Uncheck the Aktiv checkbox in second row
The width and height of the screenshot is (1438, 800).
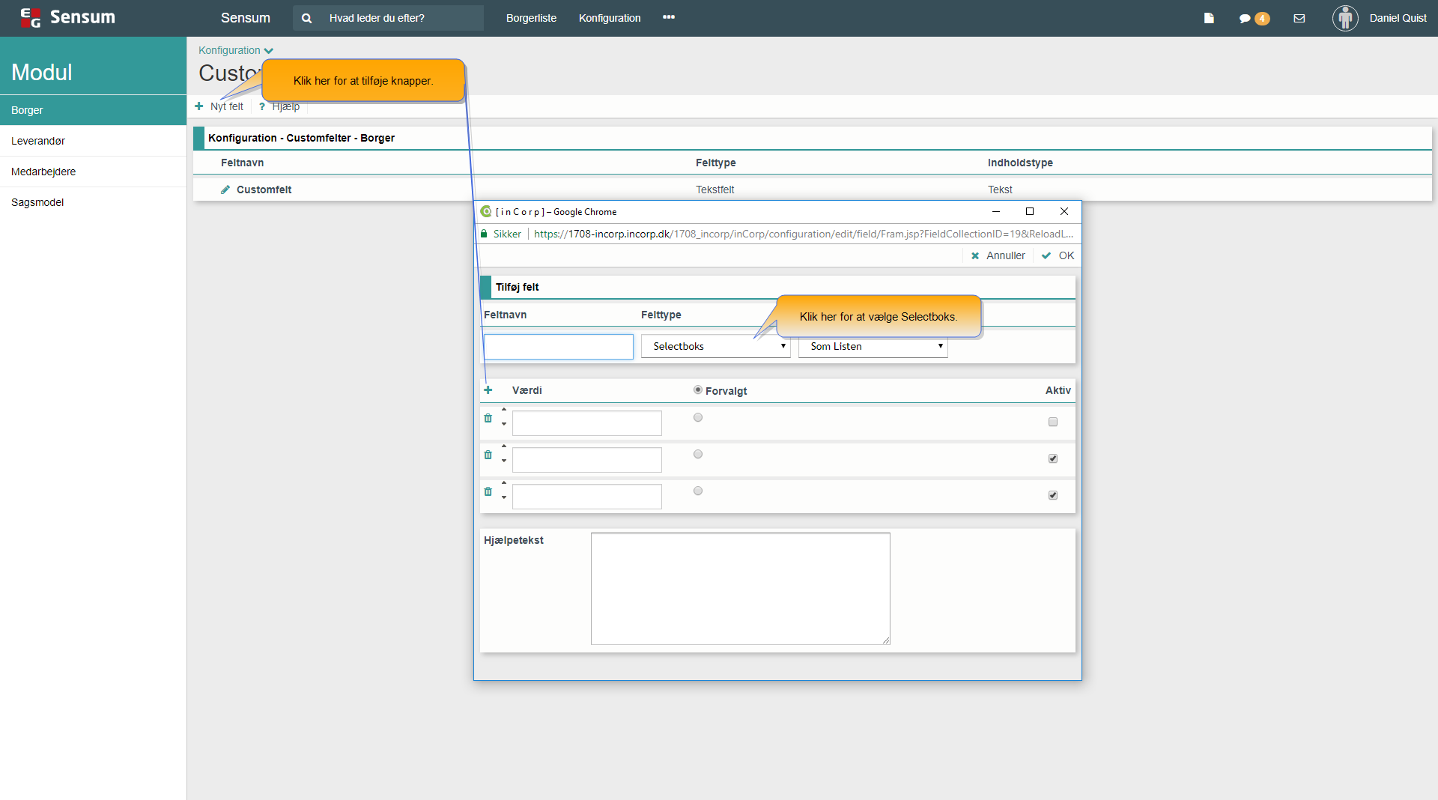pos(1053,458)
